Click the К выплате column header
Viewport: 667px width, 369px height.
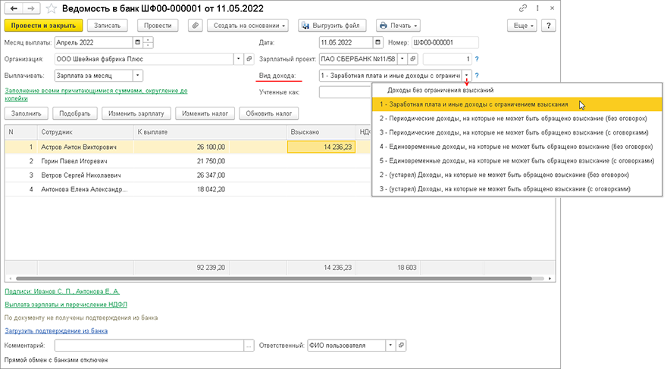pos(210,132)
